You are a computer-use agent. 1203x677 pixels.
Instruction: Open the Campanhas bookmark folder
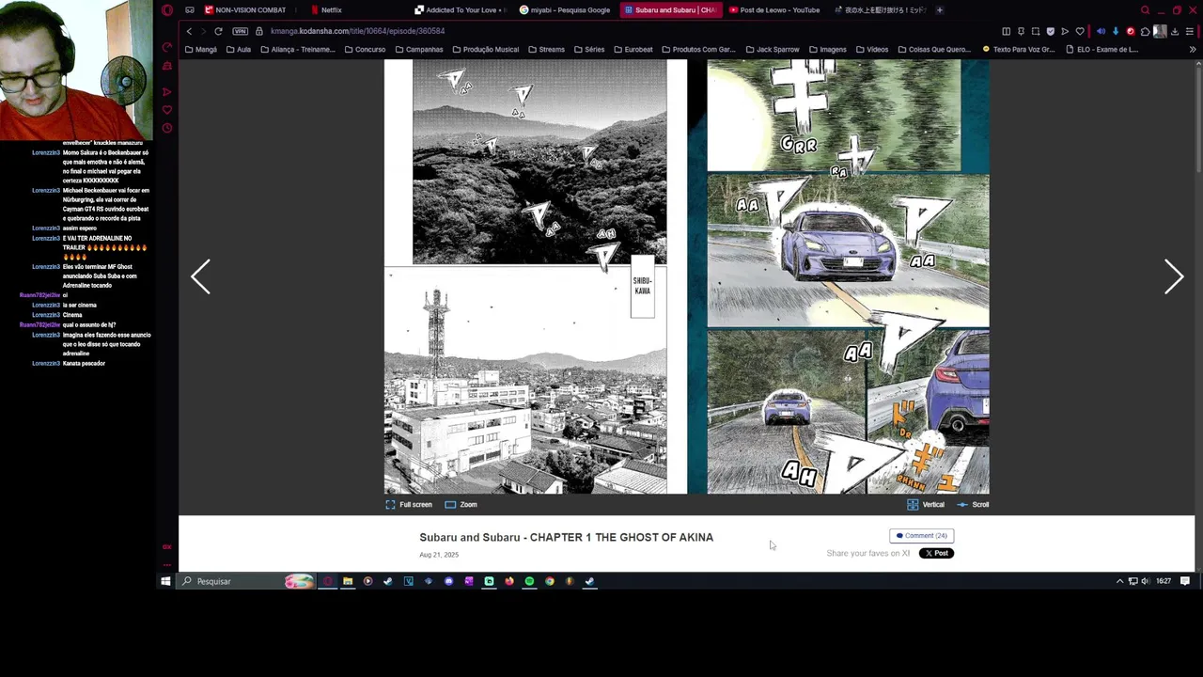pyautogui.click(x=419, y=49)
